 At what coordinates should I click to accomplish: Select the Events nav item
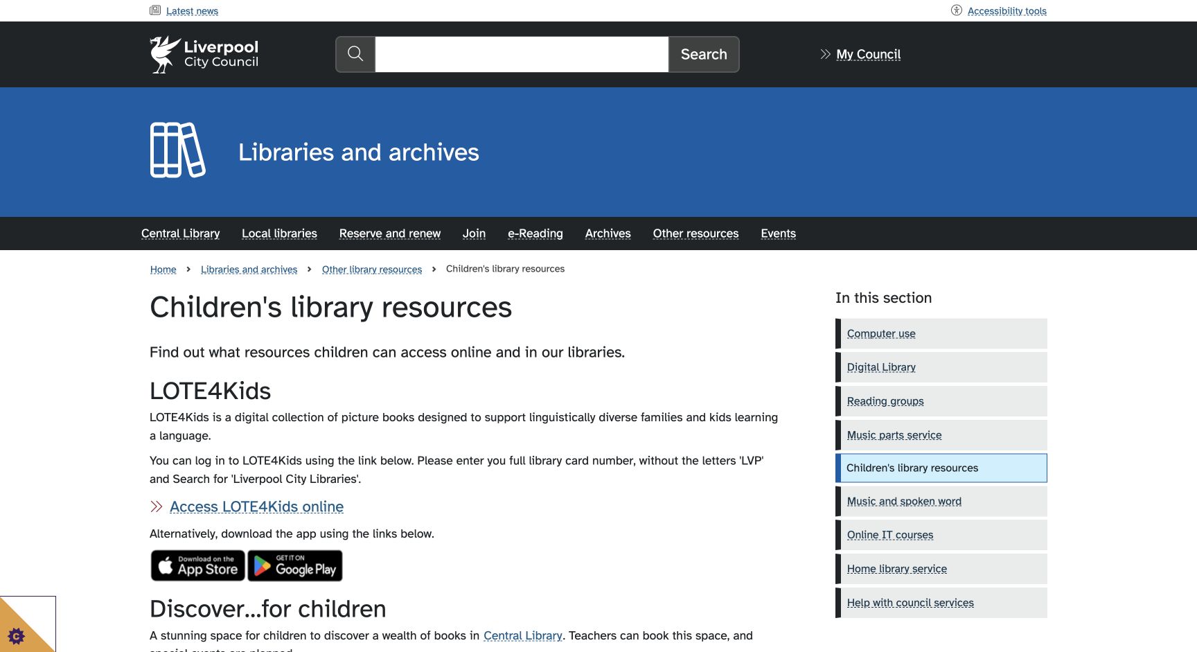[778, 234]
